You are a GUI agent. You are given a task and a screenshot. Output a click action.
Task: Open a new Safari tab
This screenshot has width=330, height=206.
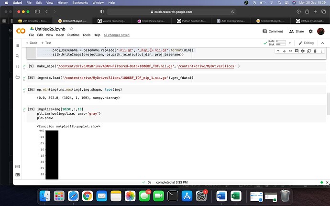(315, 11)
